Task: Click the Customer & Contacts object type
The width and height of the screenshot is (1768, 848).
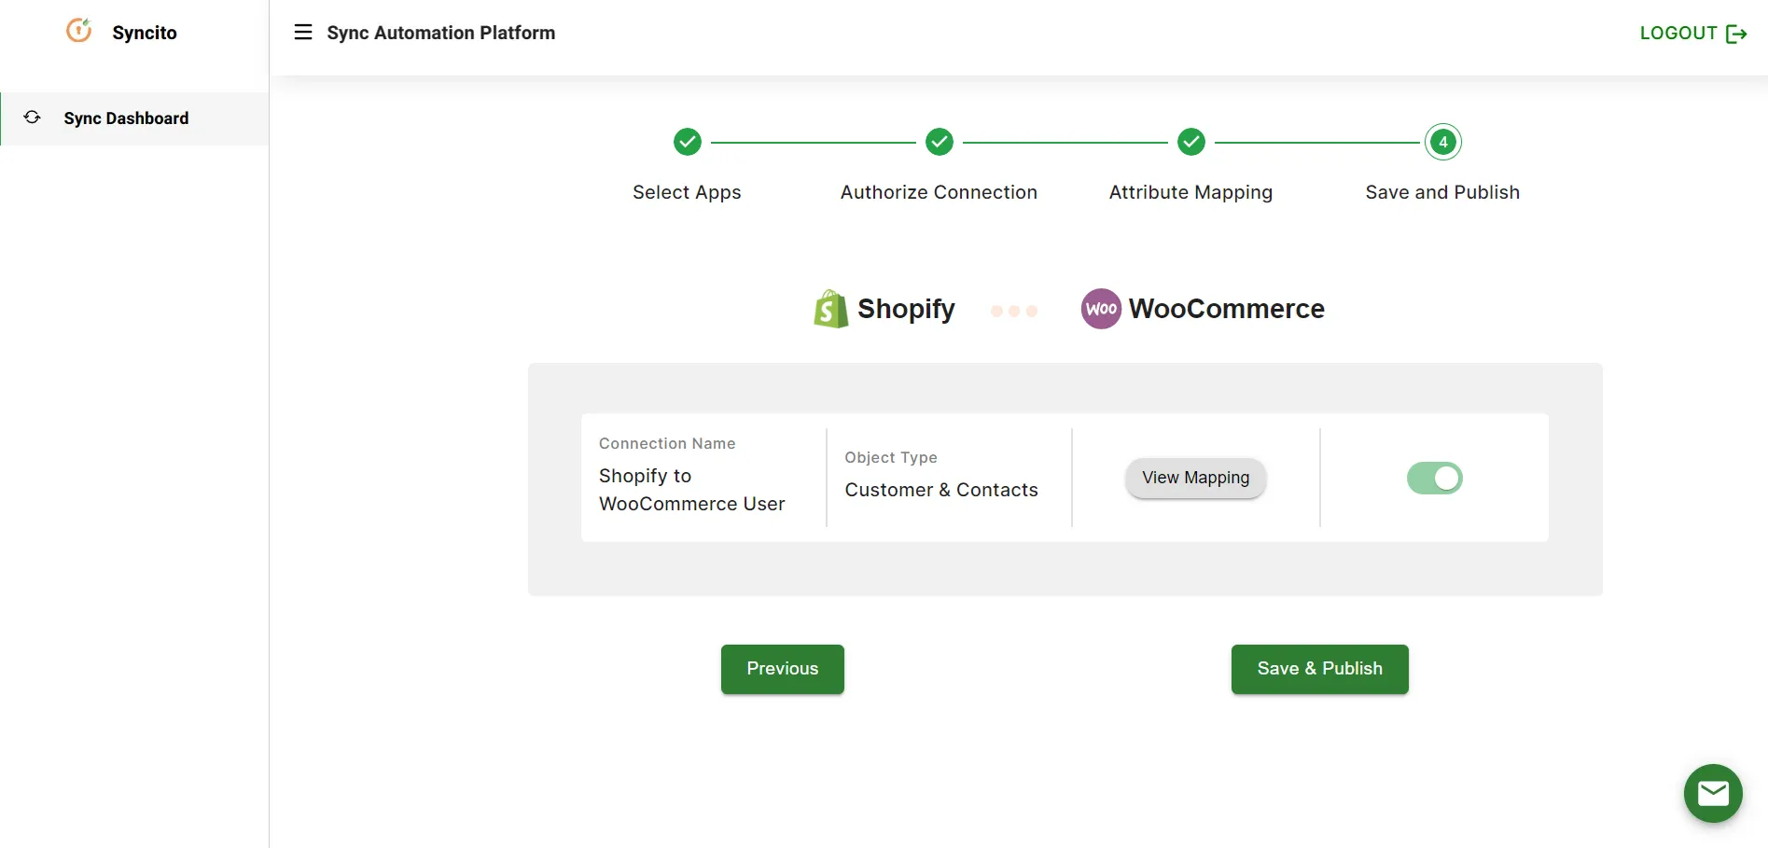Action: (x=941, y=489)
